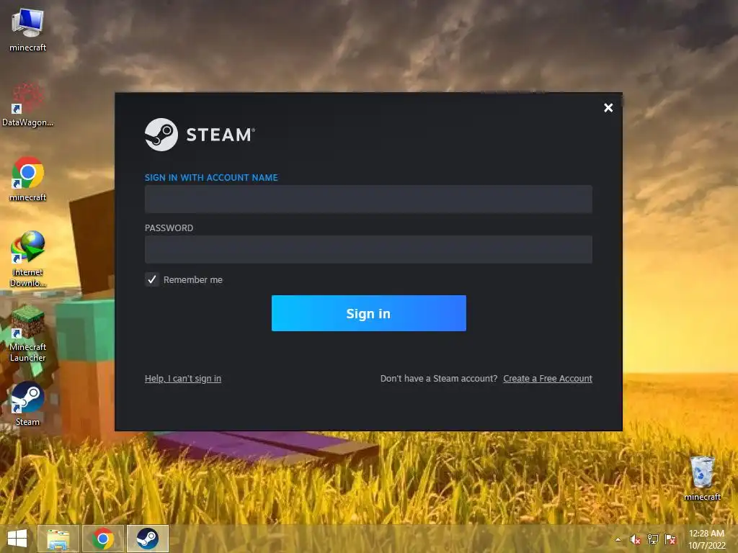Open the Create a Free Account link
This screenshot has height=553, width=738.
548,379
